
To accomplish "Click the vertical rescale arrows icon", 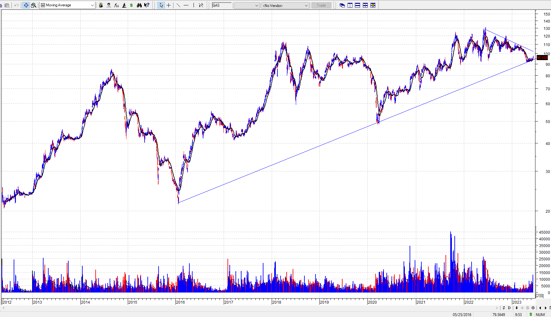I will [517, 308].
